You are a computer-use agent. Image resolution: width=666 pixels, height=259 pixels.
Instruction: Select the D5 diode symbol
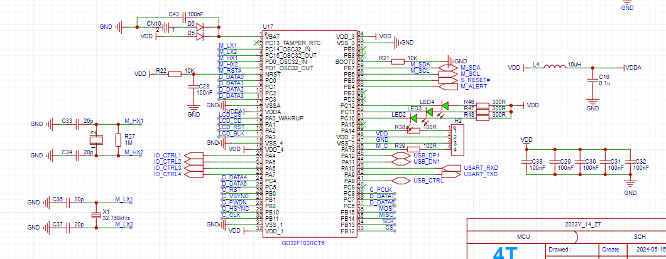(x=201, y=37)
